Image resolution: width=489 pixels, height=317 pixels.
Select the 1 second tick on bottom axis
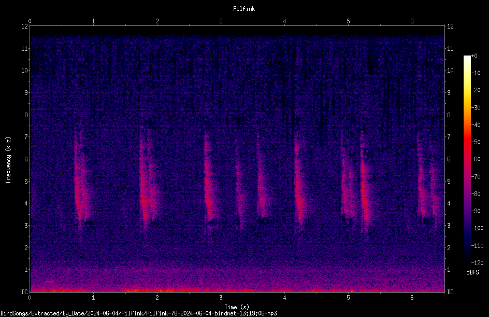click(x=93, y=298)
